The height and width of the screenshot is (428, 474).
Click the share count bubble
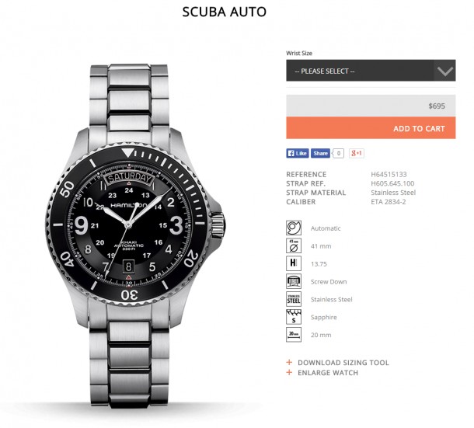click(338, 153)
